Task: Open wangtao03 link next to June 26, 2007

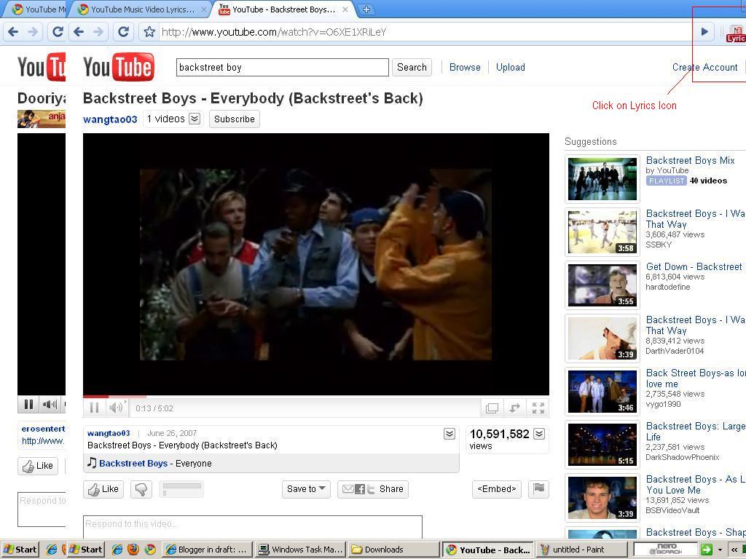Action: [109, 433]
